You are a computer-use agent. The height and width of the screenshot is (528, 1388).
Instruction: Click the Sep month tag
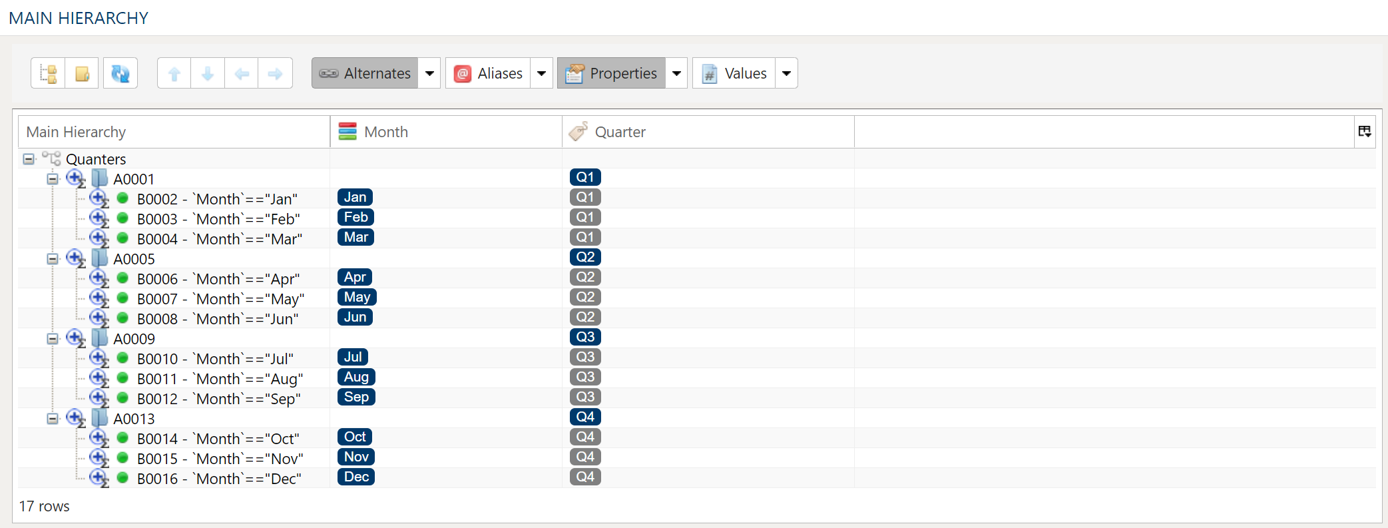pyautogui.click(x=356, y=397)
